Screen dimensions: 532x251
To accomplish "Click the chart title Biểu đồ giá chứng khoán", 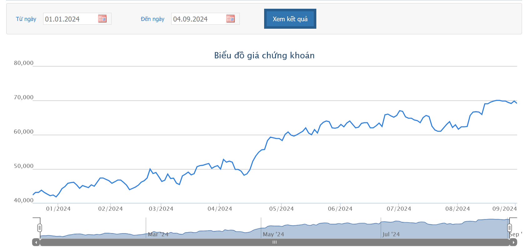I will pos(264,56).
